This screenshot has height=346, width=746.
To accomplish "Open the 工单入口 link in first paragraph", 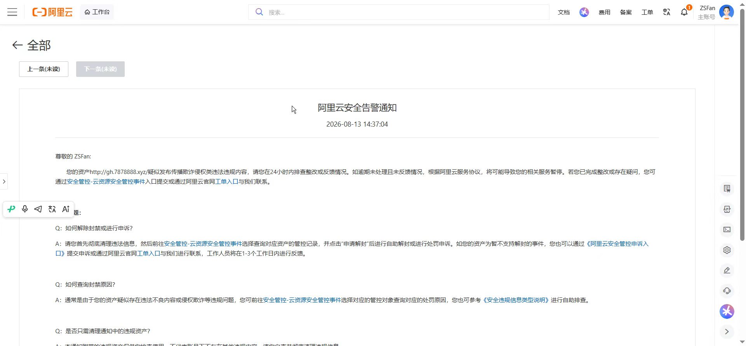I will 227,182.
